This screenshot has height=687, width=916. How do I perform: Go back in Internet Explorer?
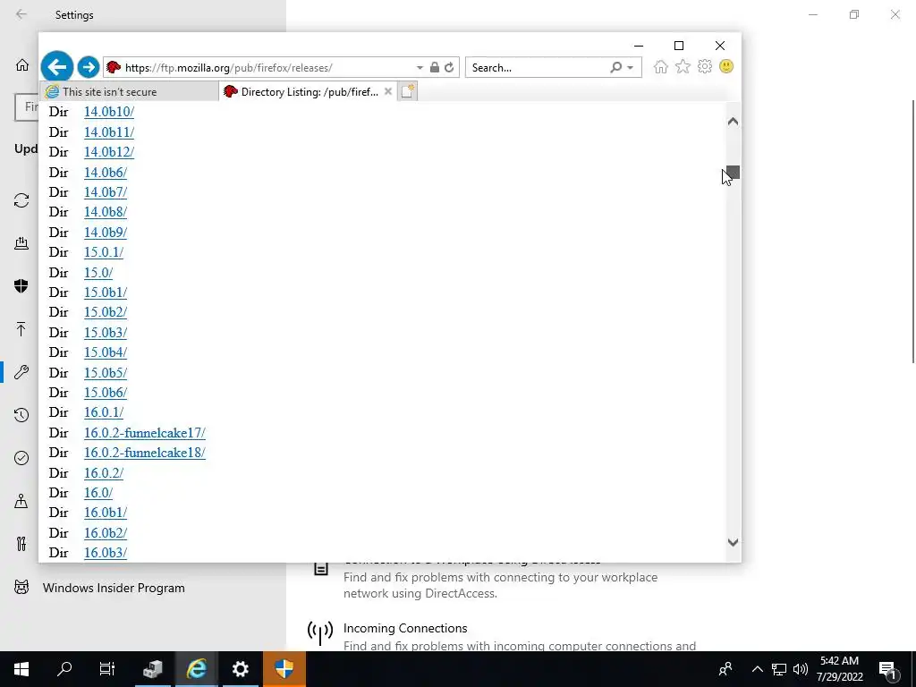tap(57, 67)
